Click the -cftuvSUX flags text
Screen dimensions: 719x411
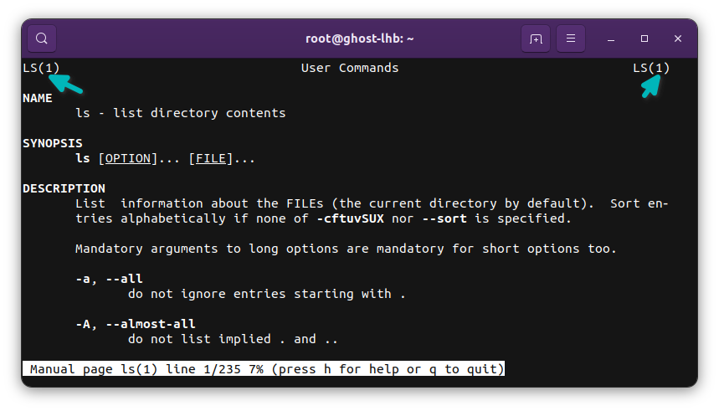tap(351, 218)
